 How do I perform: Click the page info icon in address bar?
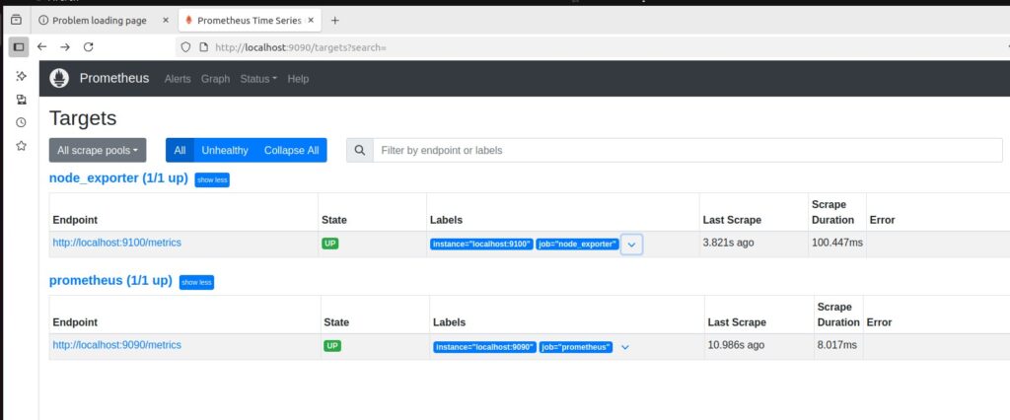coord(203,47)
